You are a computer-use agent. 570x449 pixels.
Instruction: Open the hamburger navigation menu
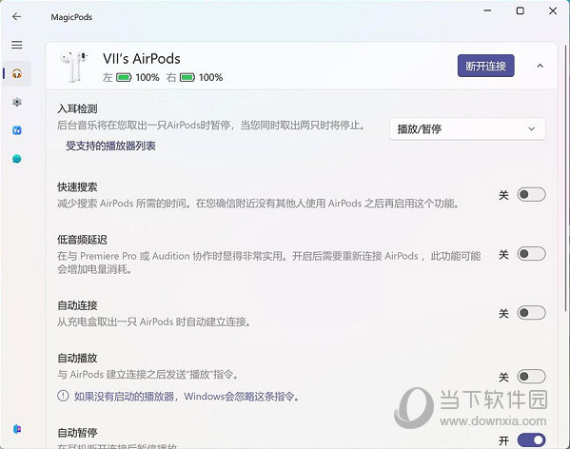[x=17, y=45]
